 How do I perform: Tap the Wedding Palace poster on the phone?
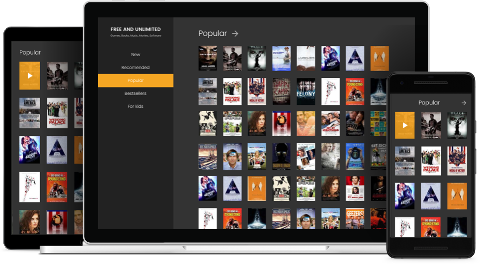[x=431, y=161]
